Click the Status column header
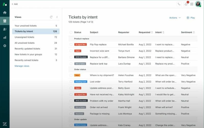204x128 pixels. (x=78, y=32)
